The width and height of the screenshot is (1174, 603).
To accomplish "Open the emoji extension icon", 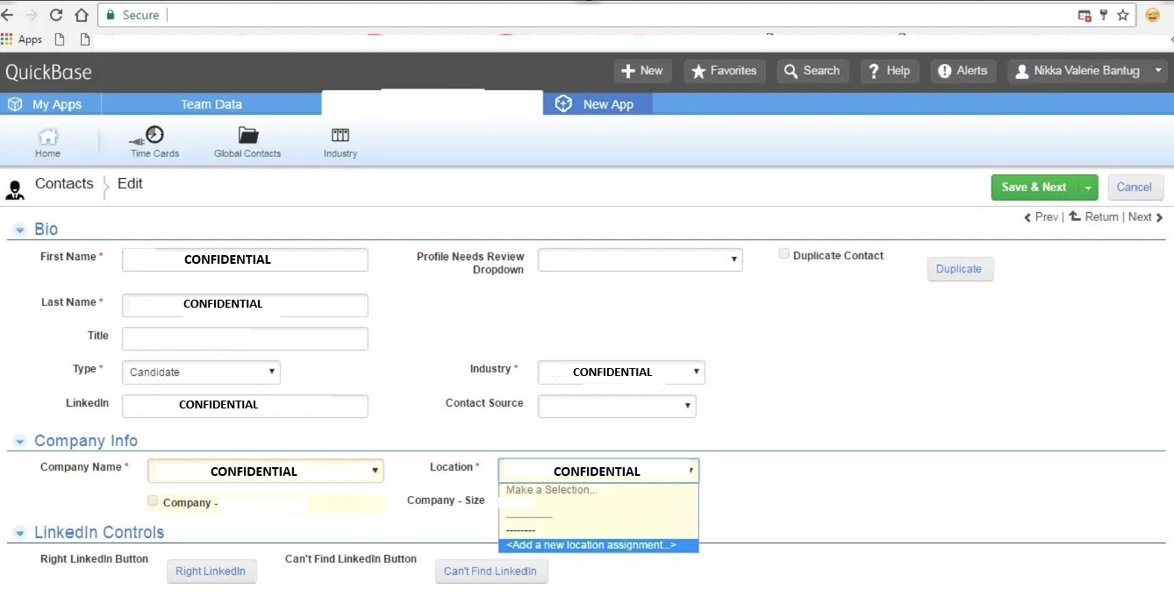I will click(1152, 15).
